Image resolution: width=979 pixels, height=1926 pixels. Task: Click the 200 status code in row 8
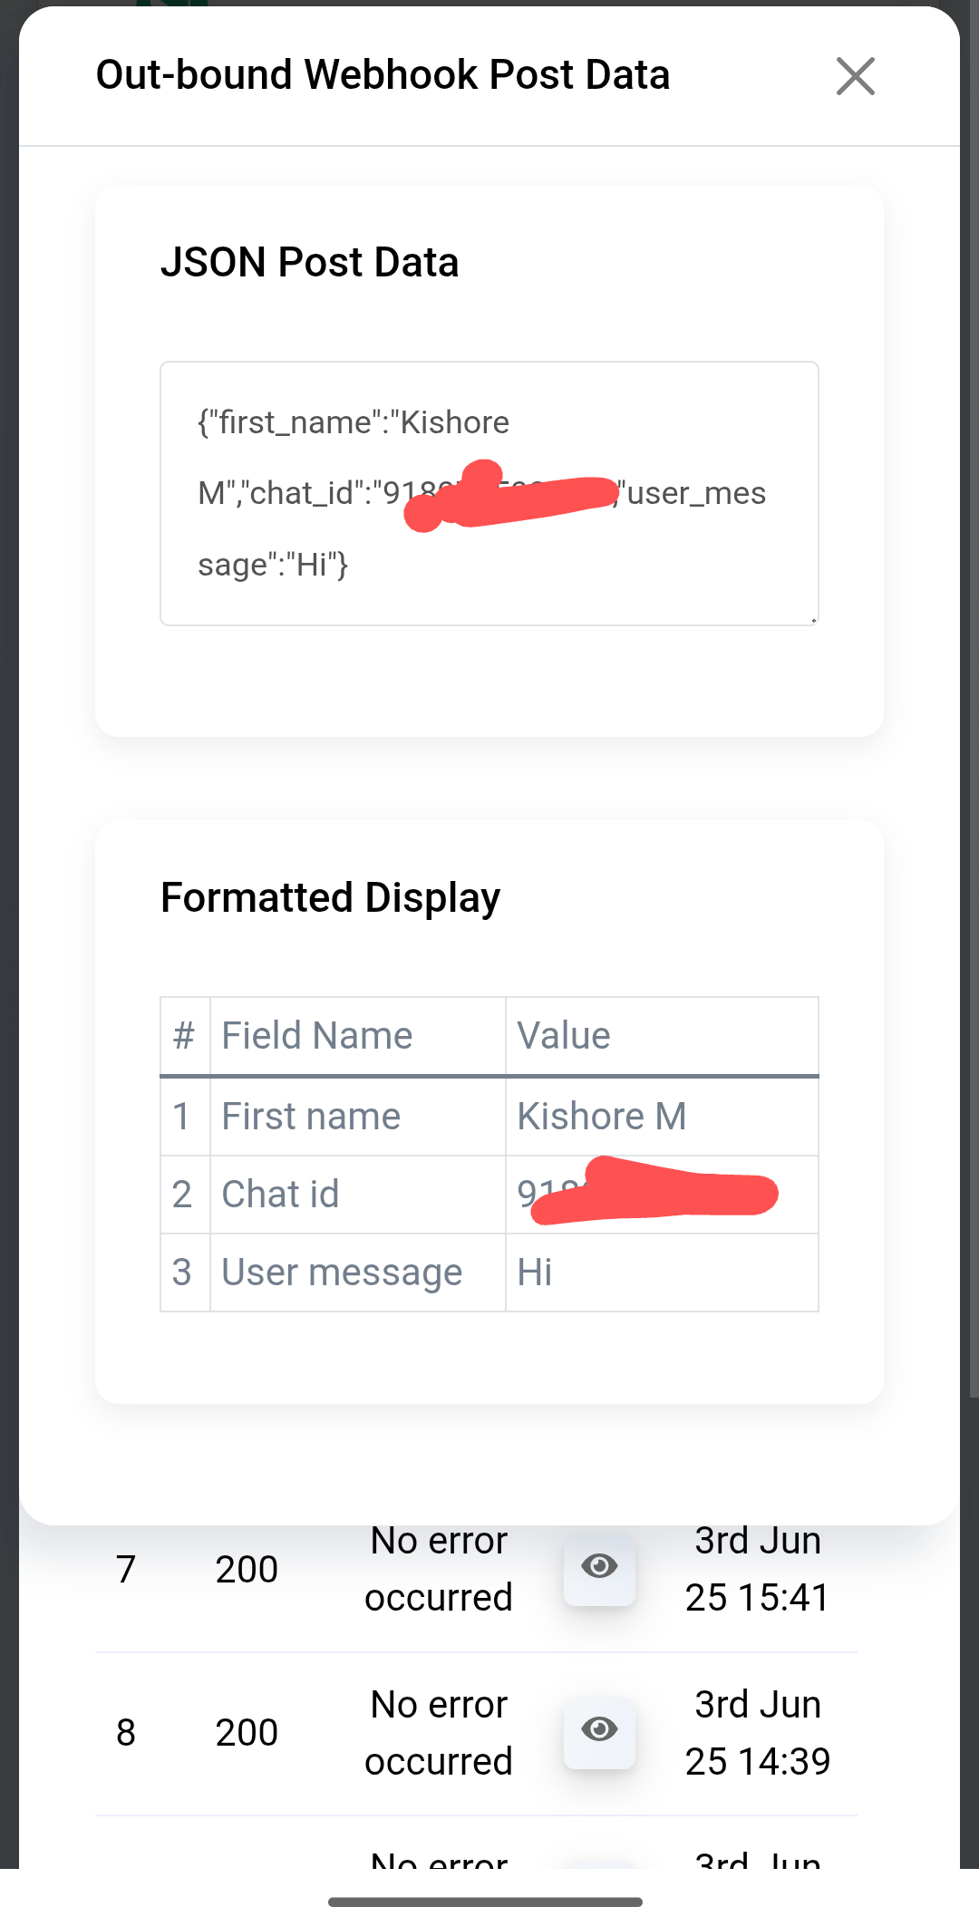pos(247,1733)
